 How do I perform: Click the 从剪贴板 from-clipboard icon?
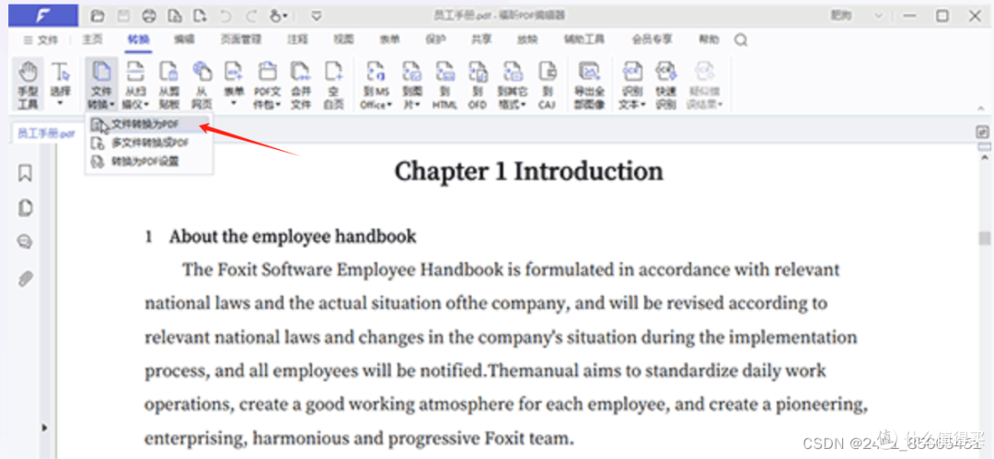click(x=168, y=85)
